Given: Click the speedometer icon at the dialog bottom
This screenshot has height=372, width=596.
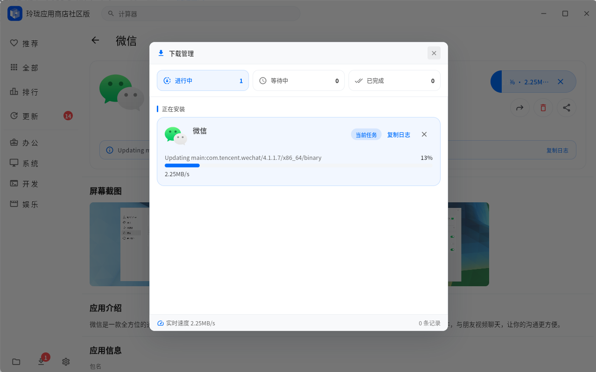Looking at the screenshot, I should tap(161, 323).
